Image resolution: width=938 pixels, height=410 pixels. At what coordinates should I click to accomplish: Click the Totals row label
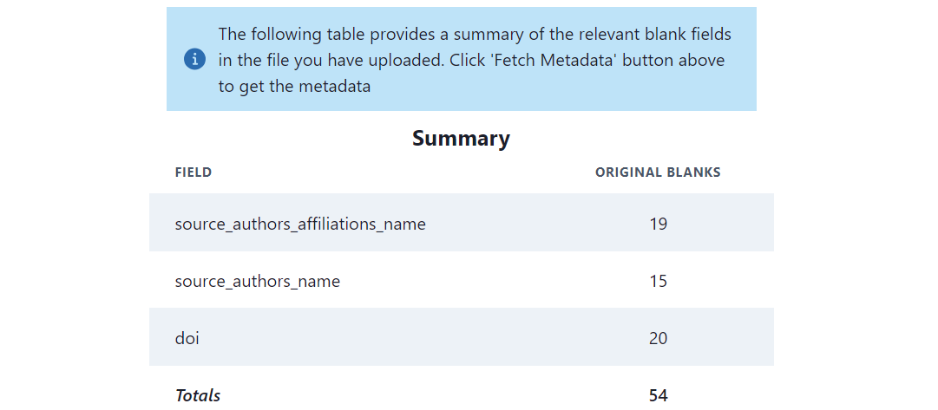click(x=198, y=395)
